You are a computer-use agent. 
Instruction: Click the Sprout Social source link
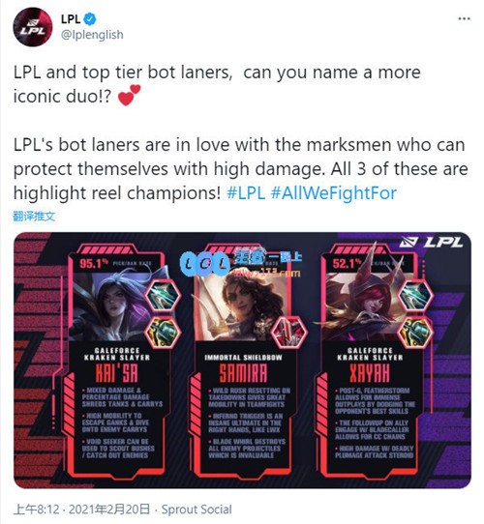click(197, 509)
